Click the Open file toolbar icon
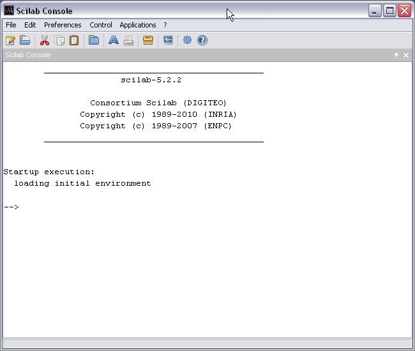Image resolution: width=415 pixels, height=351 pixels. point(25,40)
